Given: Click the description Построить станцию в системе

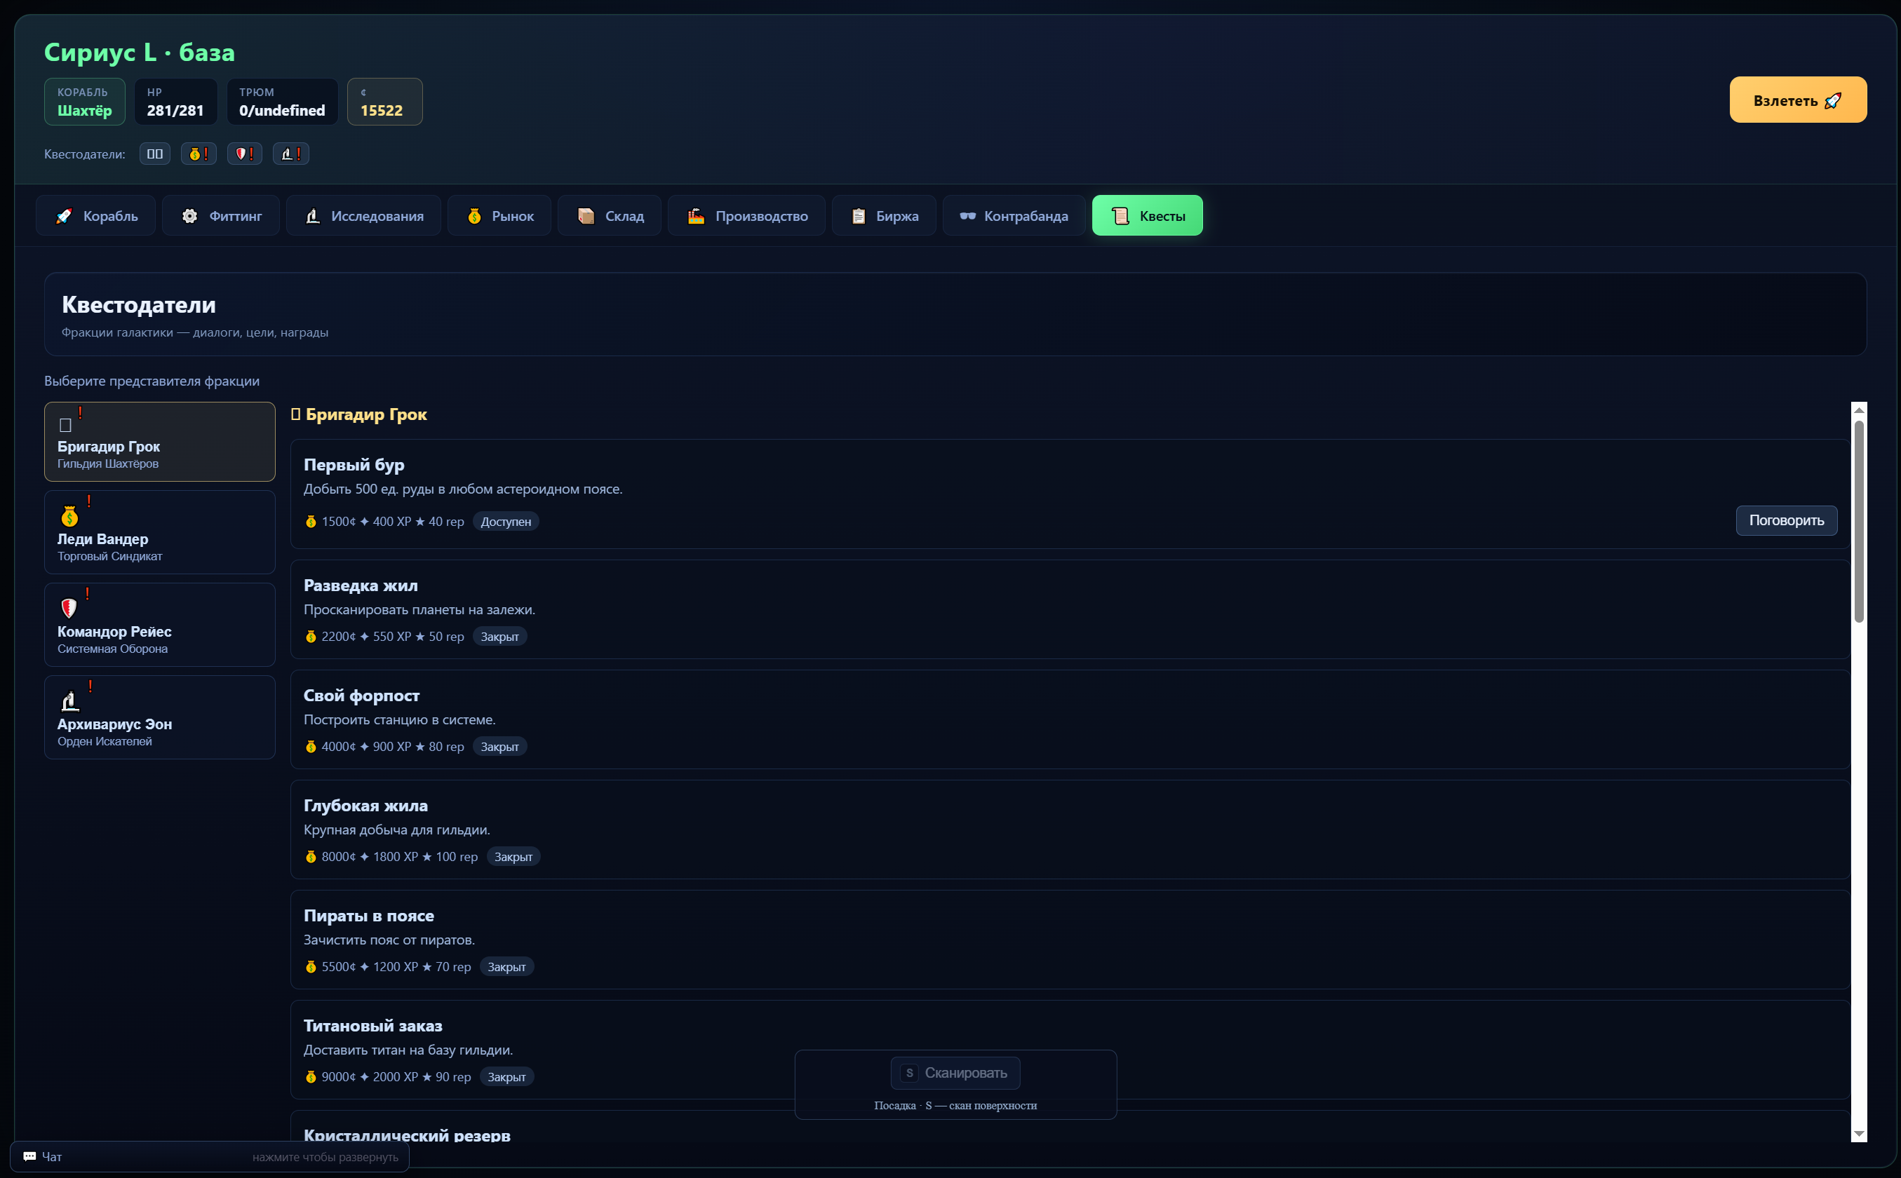Looking at the screenshot, I should click(400, 720).
